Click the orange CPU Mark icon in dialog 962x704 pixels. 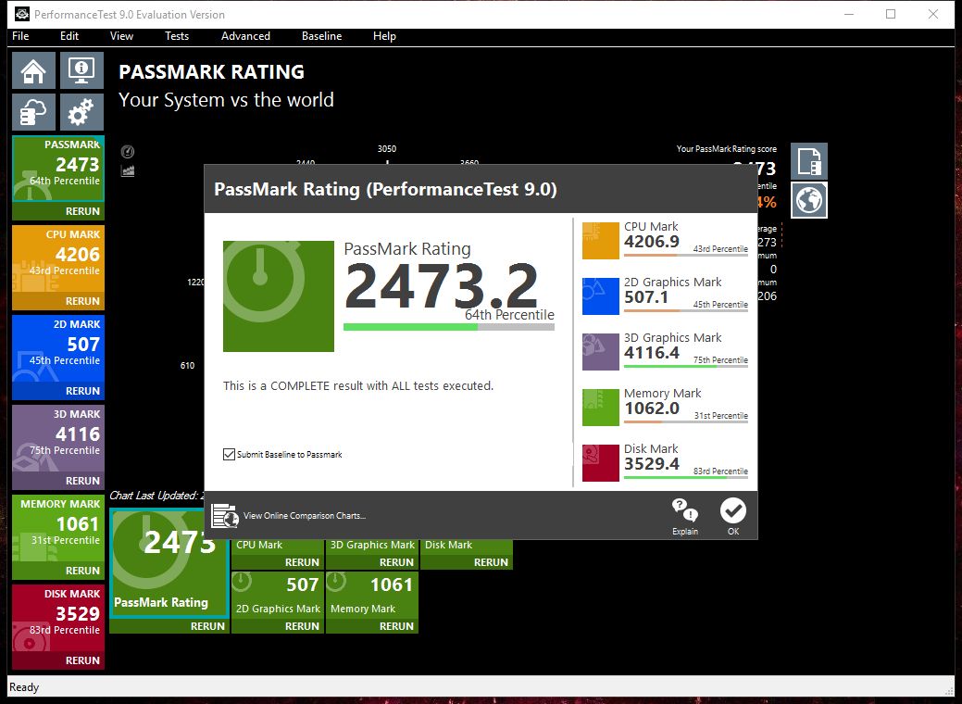(601, 241)
